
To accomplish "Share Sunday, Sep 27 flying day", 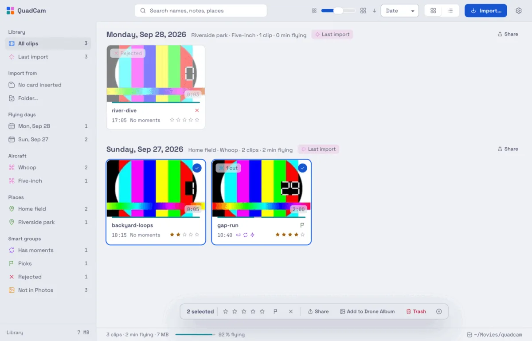I will pyautogui.click(x=508, y=149).
